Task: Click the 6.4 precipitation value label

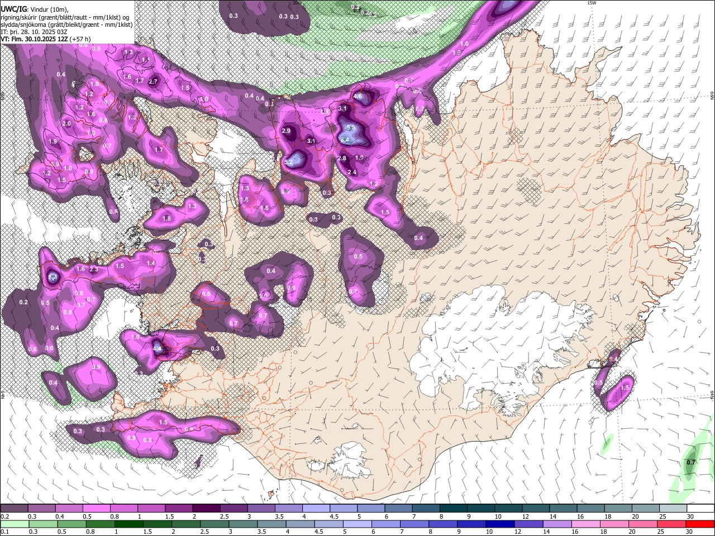Action: [345, 140]
